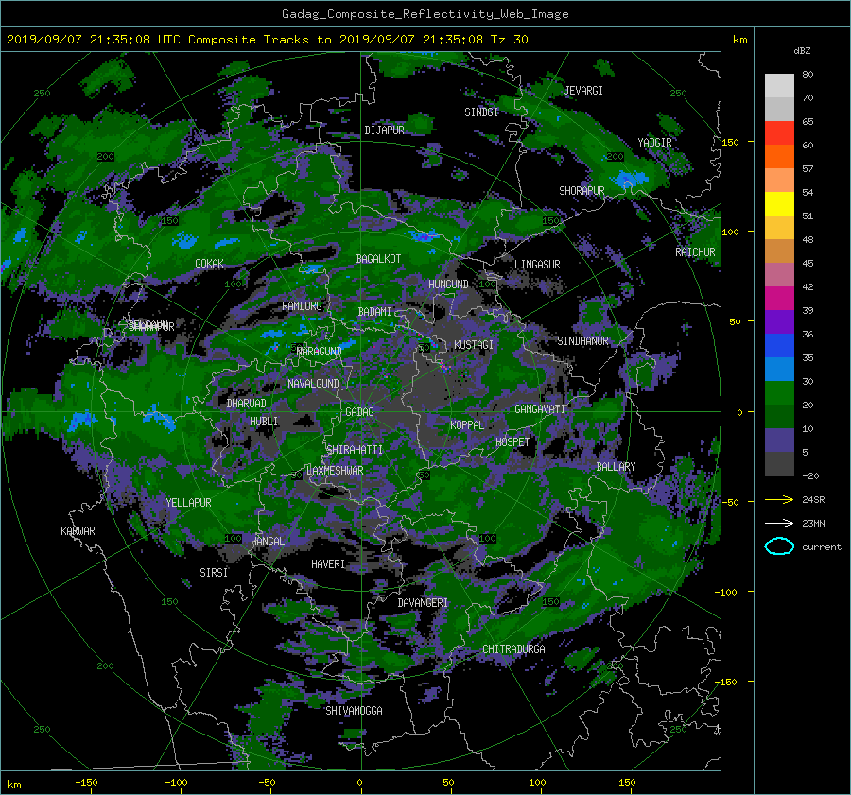Click the DAVANGERI city label
This screenshot has height=795, width=851.
[423, 603]
